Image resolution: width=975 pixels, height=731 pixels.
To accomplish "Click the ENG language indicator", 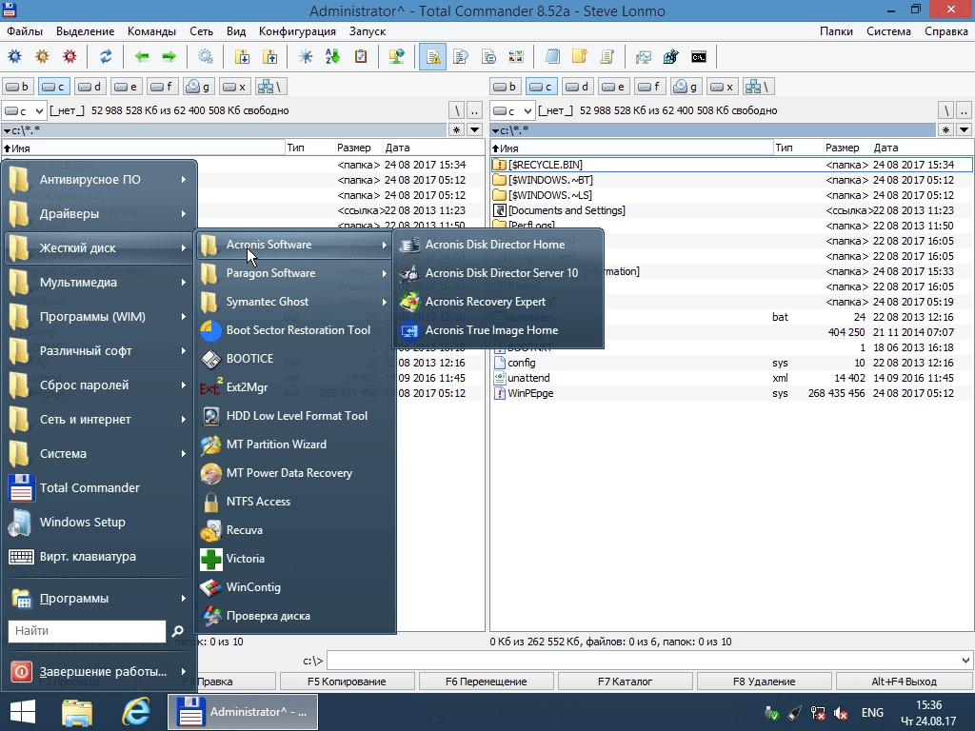I will point(872,713).
